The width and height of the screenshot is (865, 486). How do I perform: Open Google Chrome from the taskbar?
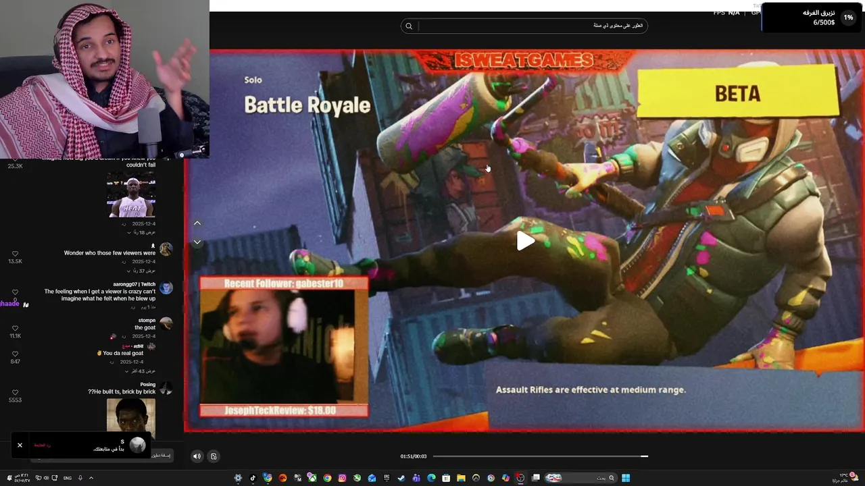[x=327, y=478]
